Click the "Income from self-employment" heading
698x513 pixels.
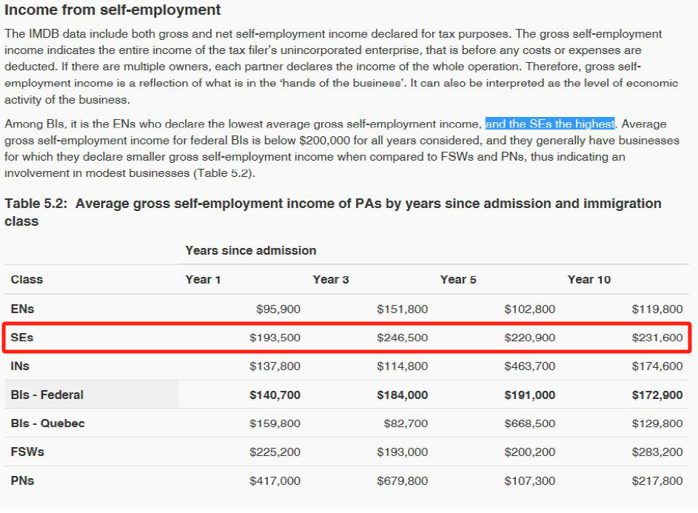click(113, 10)
